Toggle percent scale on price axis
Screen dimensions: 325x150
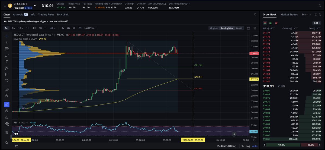tap(243, 146)
